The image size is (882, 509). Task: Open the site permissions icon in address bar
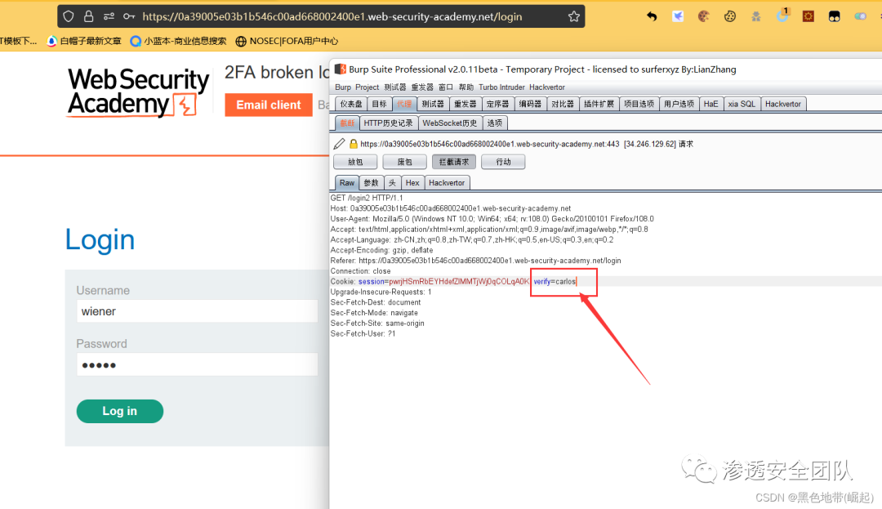(109, 16)
